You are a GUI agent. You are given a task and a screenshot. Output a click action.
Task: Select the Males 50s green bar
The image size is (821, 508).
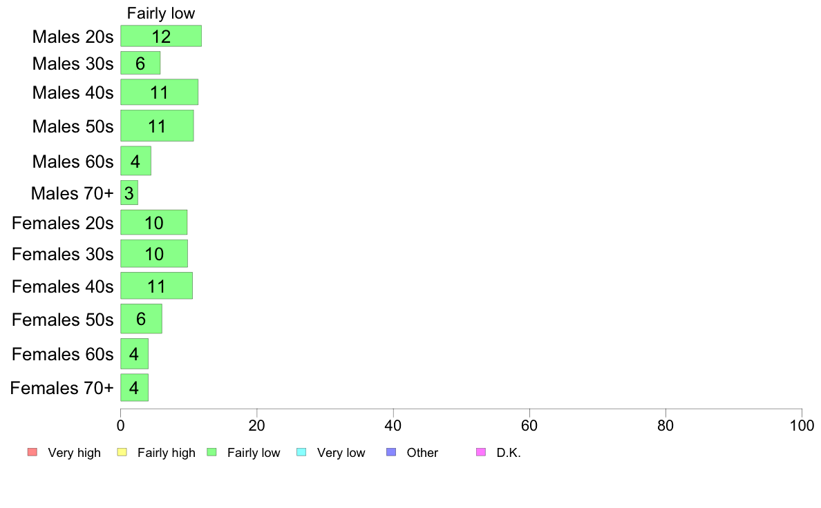pos(157,126)
